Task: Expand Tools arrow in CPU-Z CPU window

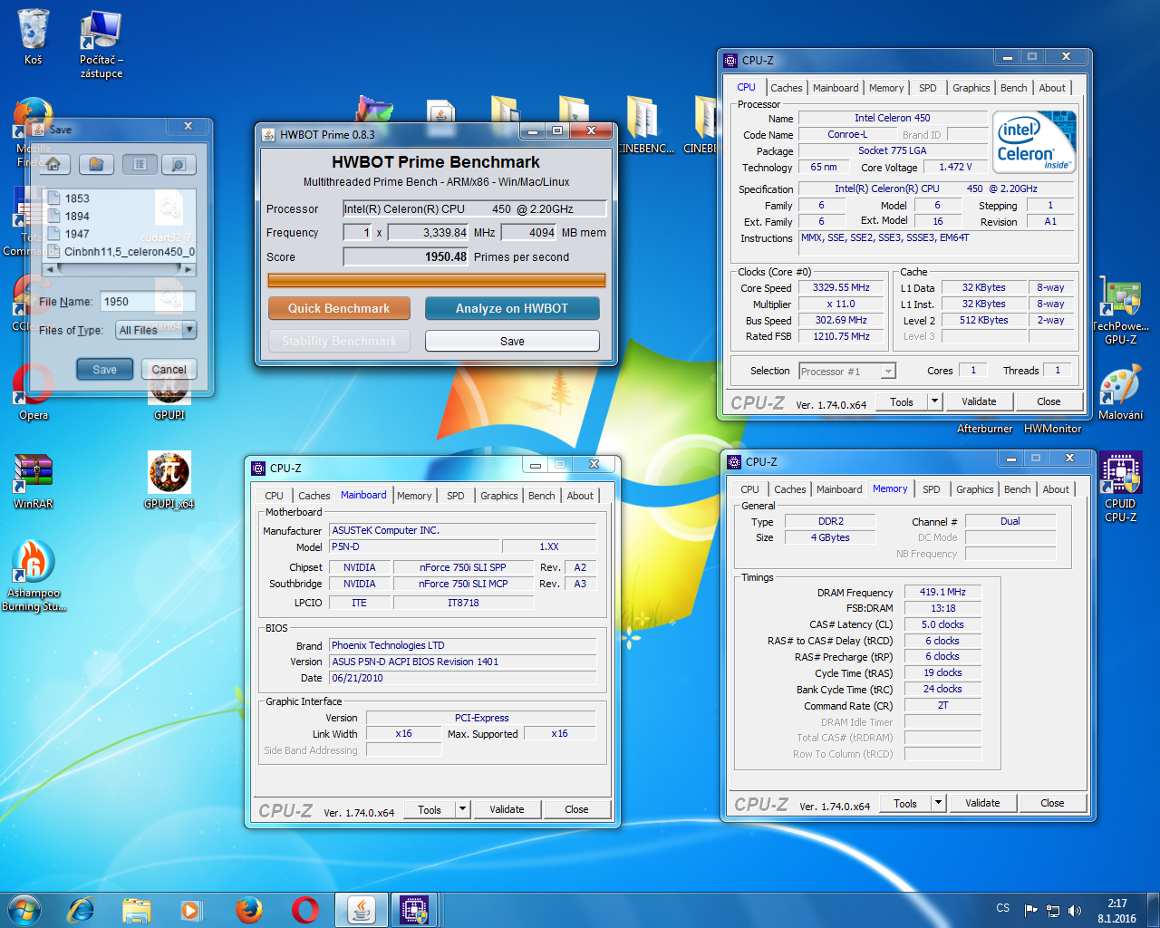Action: [935, 401]
